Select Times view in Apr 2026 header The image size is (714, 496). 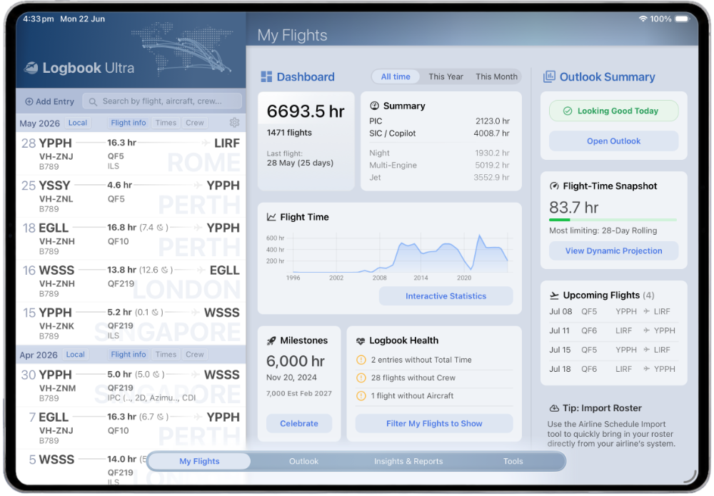pos(166,355)
